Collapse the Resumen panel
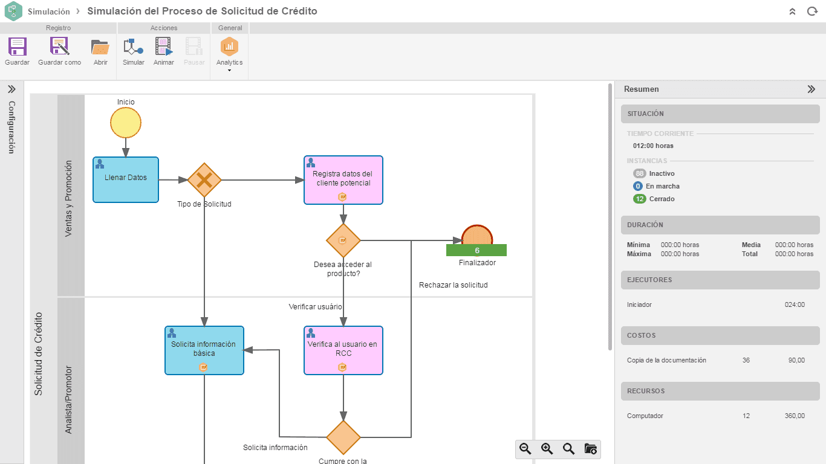The image size is (826, 464). [x=811, y=89]
